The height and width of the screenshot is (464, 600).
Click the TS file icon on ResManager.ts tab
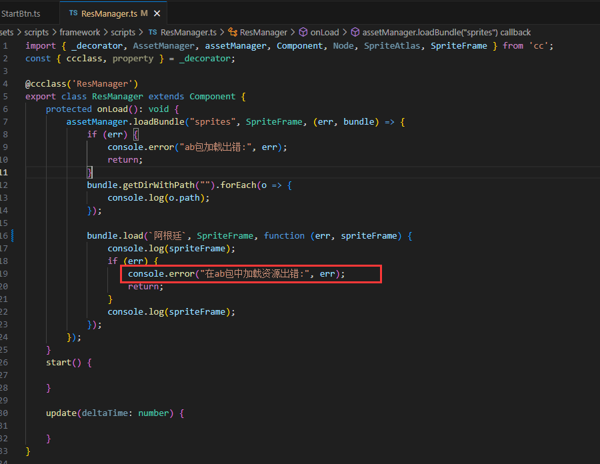pos(73,13)
